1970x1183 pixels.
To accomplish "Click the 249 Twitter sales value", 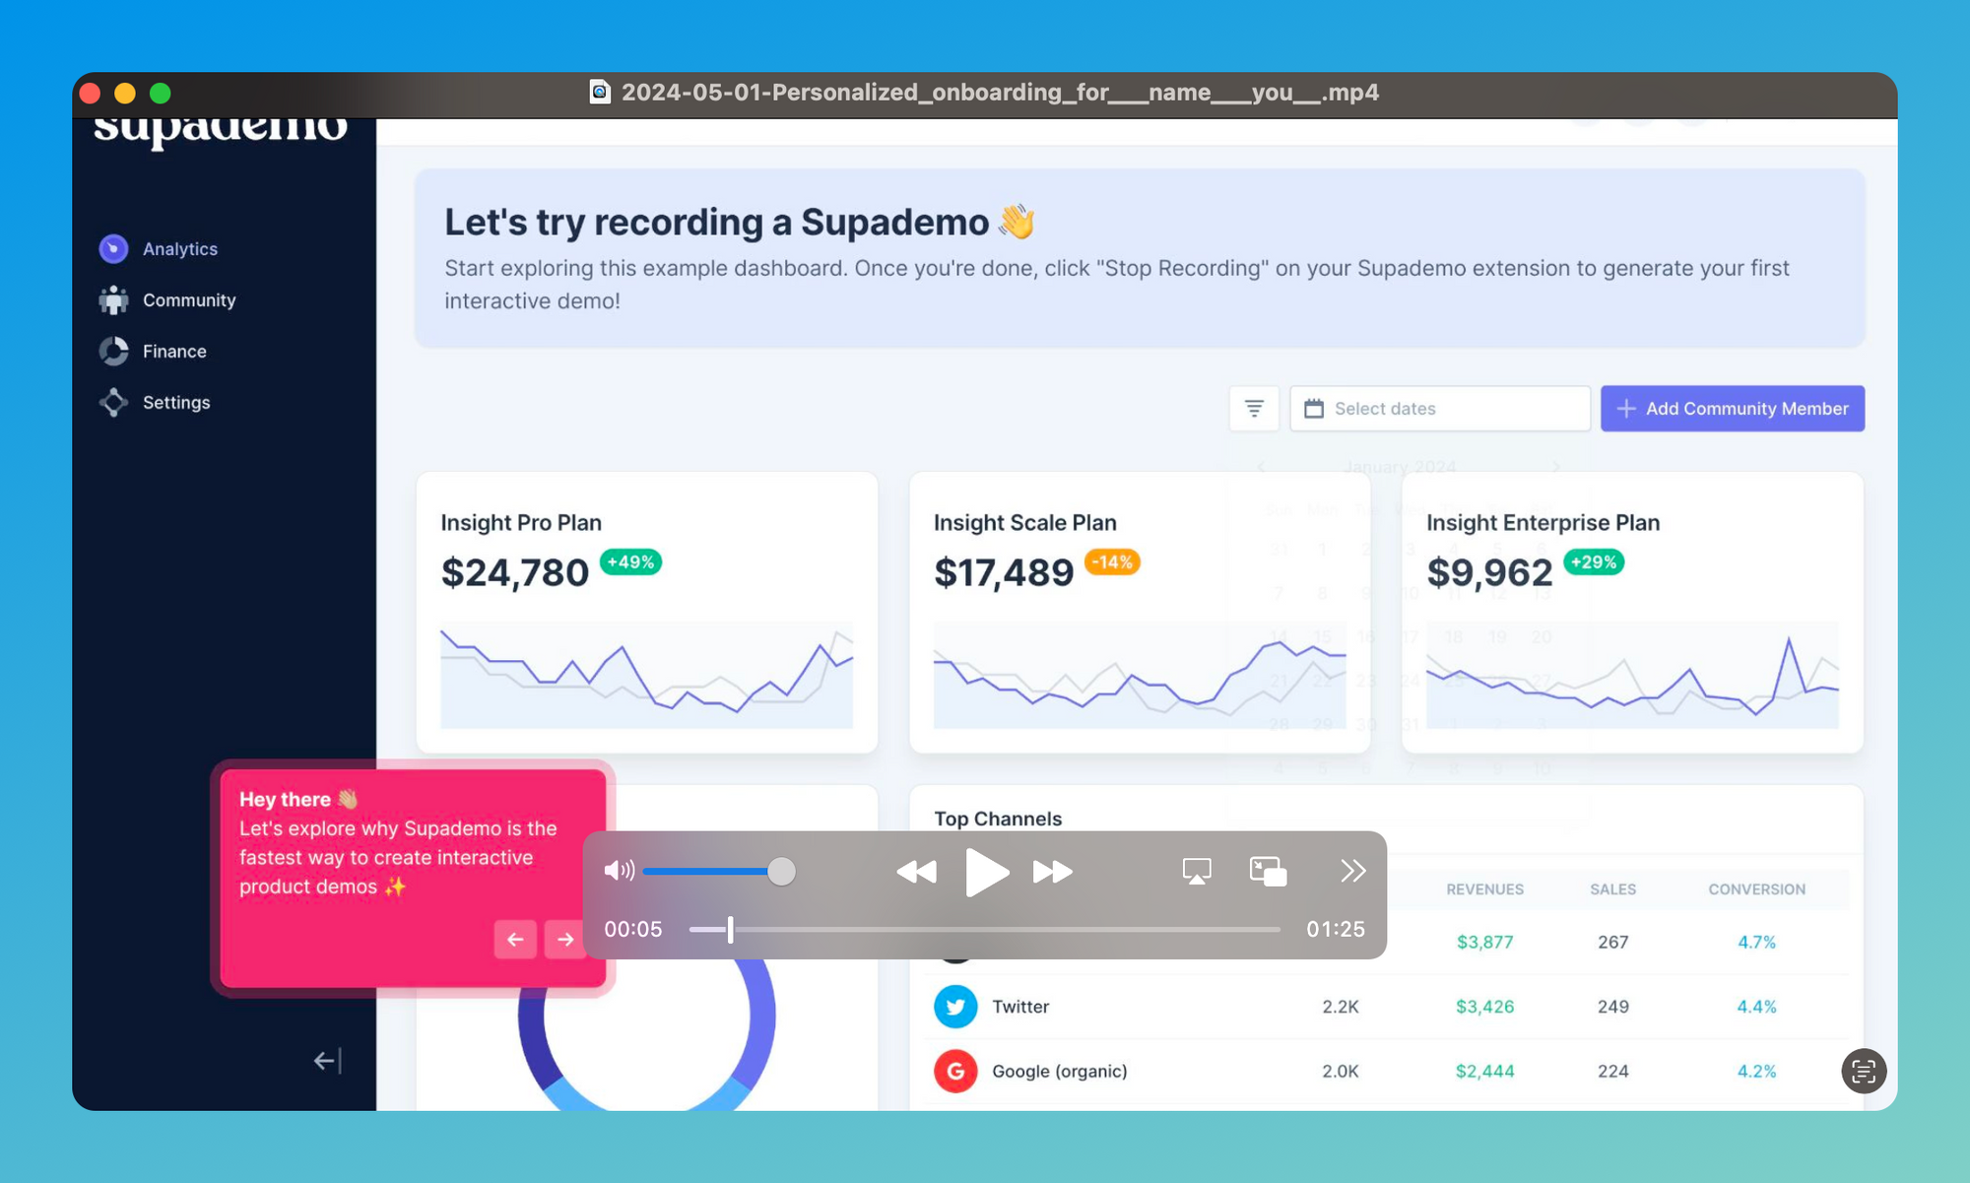I will (x=1612, y=1007).
